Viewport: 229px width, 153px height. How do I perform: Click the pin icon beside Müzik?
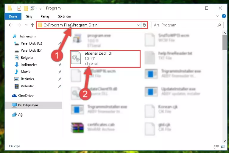[x=60, y=72]
